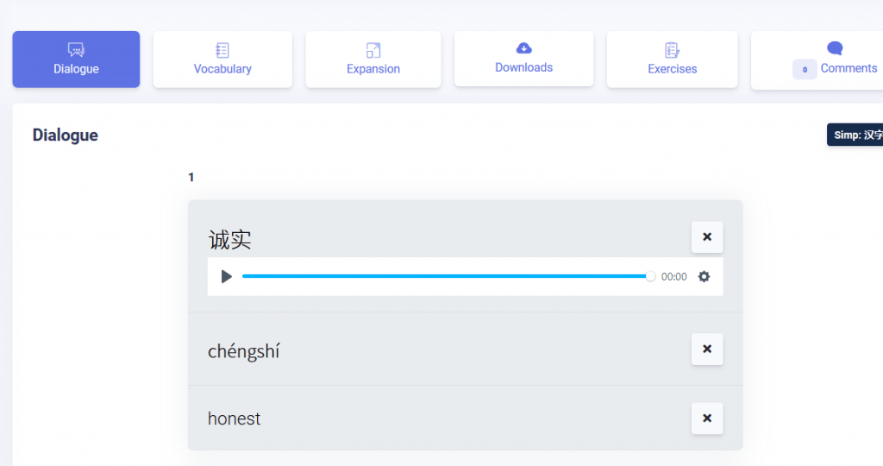Click the Expansion arrows icon
The height and width of the screenshot is (466, 883).
click(373, 50)
